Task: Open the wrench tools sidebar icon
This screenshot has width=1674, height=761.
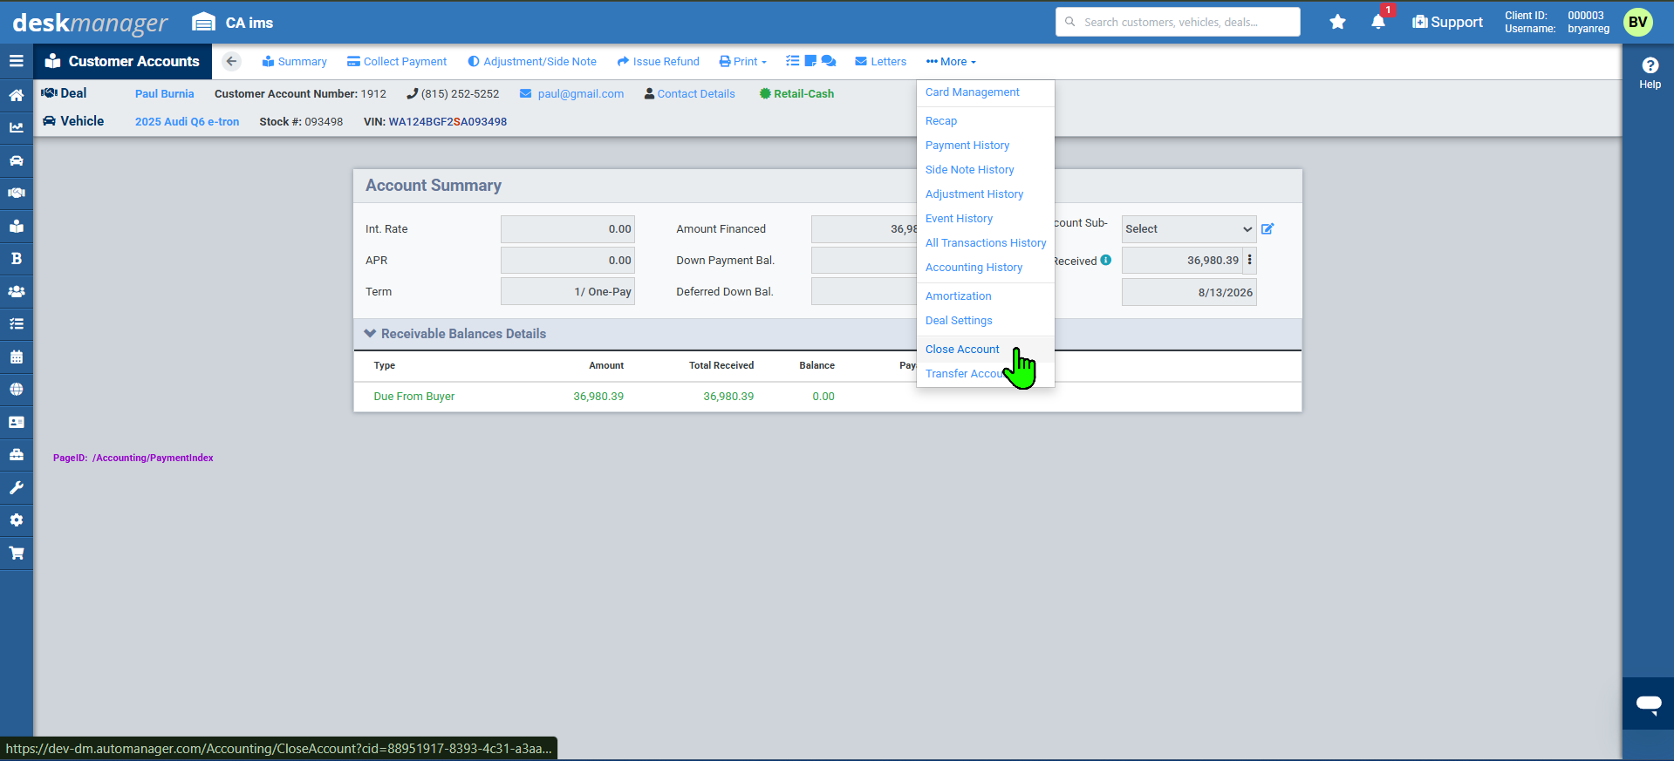Action: tap(16, 487)
